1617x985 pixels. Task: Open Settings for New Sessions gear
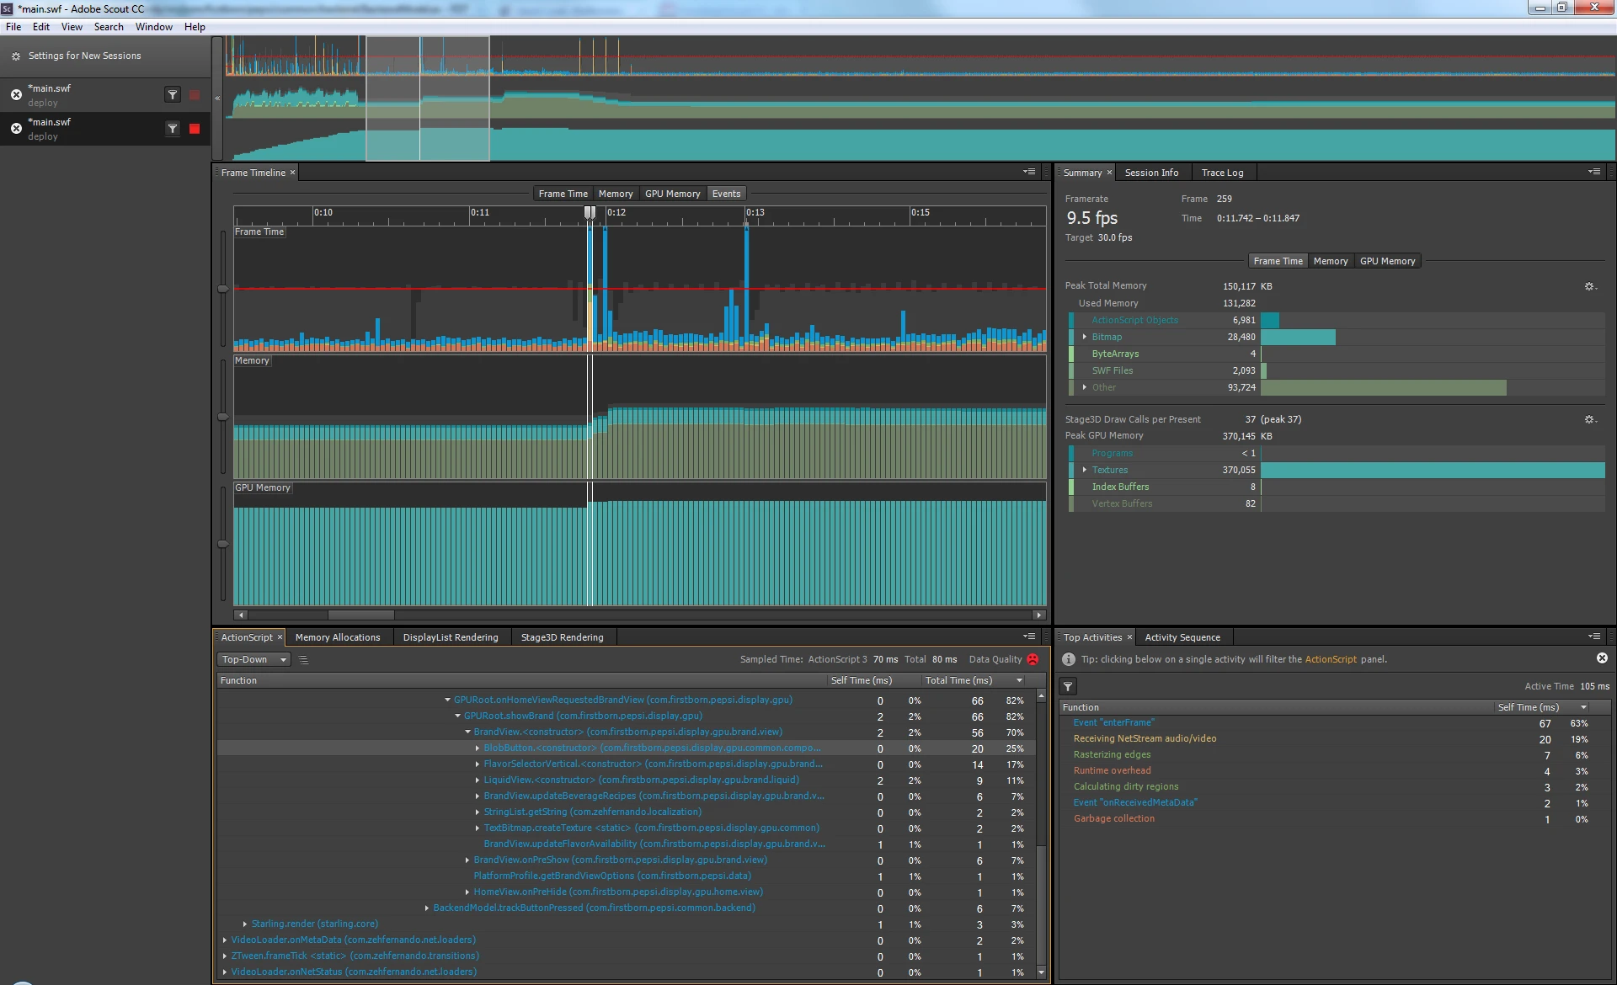[x=15, y=56]
